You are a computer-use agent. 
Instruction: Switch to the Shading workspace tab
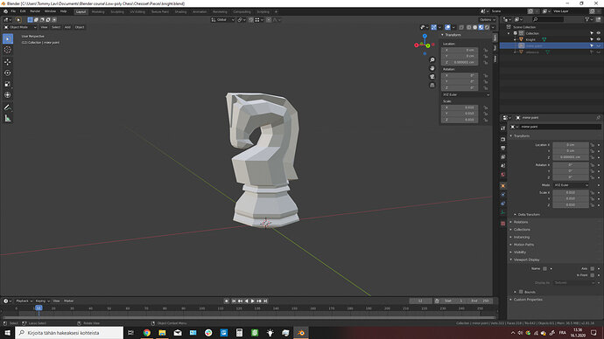click(180, 12)
